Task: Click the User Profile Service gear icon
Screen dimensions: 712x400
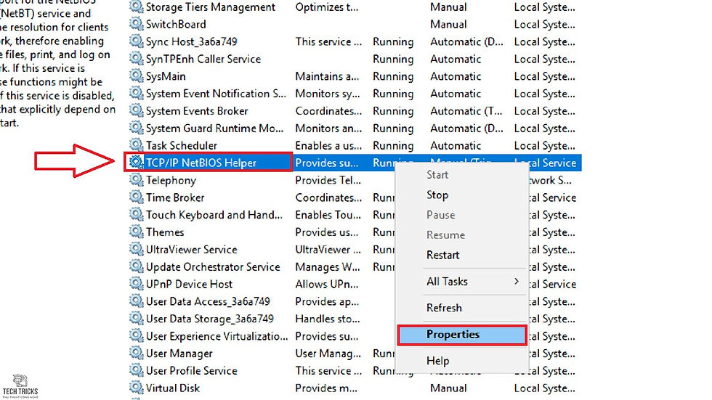Action: [136, 370]
